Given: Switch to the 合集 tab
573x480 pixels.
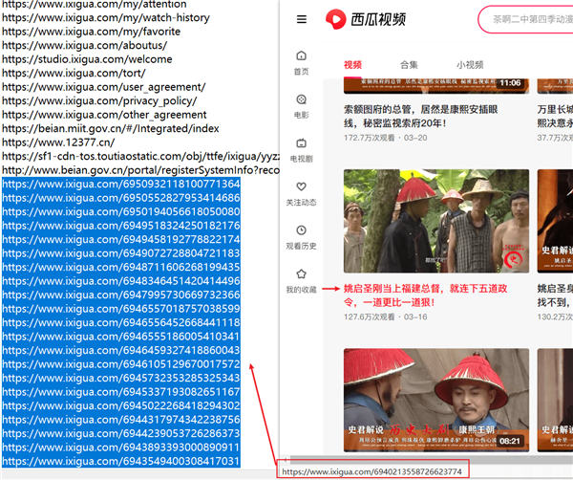Looking at the screenshot, I should click(x=409, y=65).
